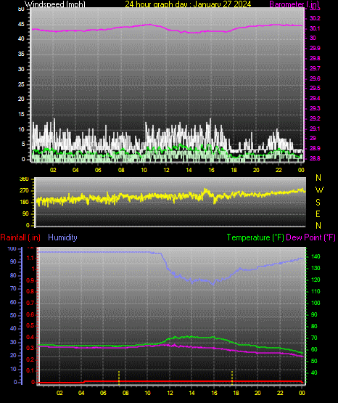Click the '90' humidity axis value
The width and height of the screenshot is (338, 403).
click(x=13, y=261)
